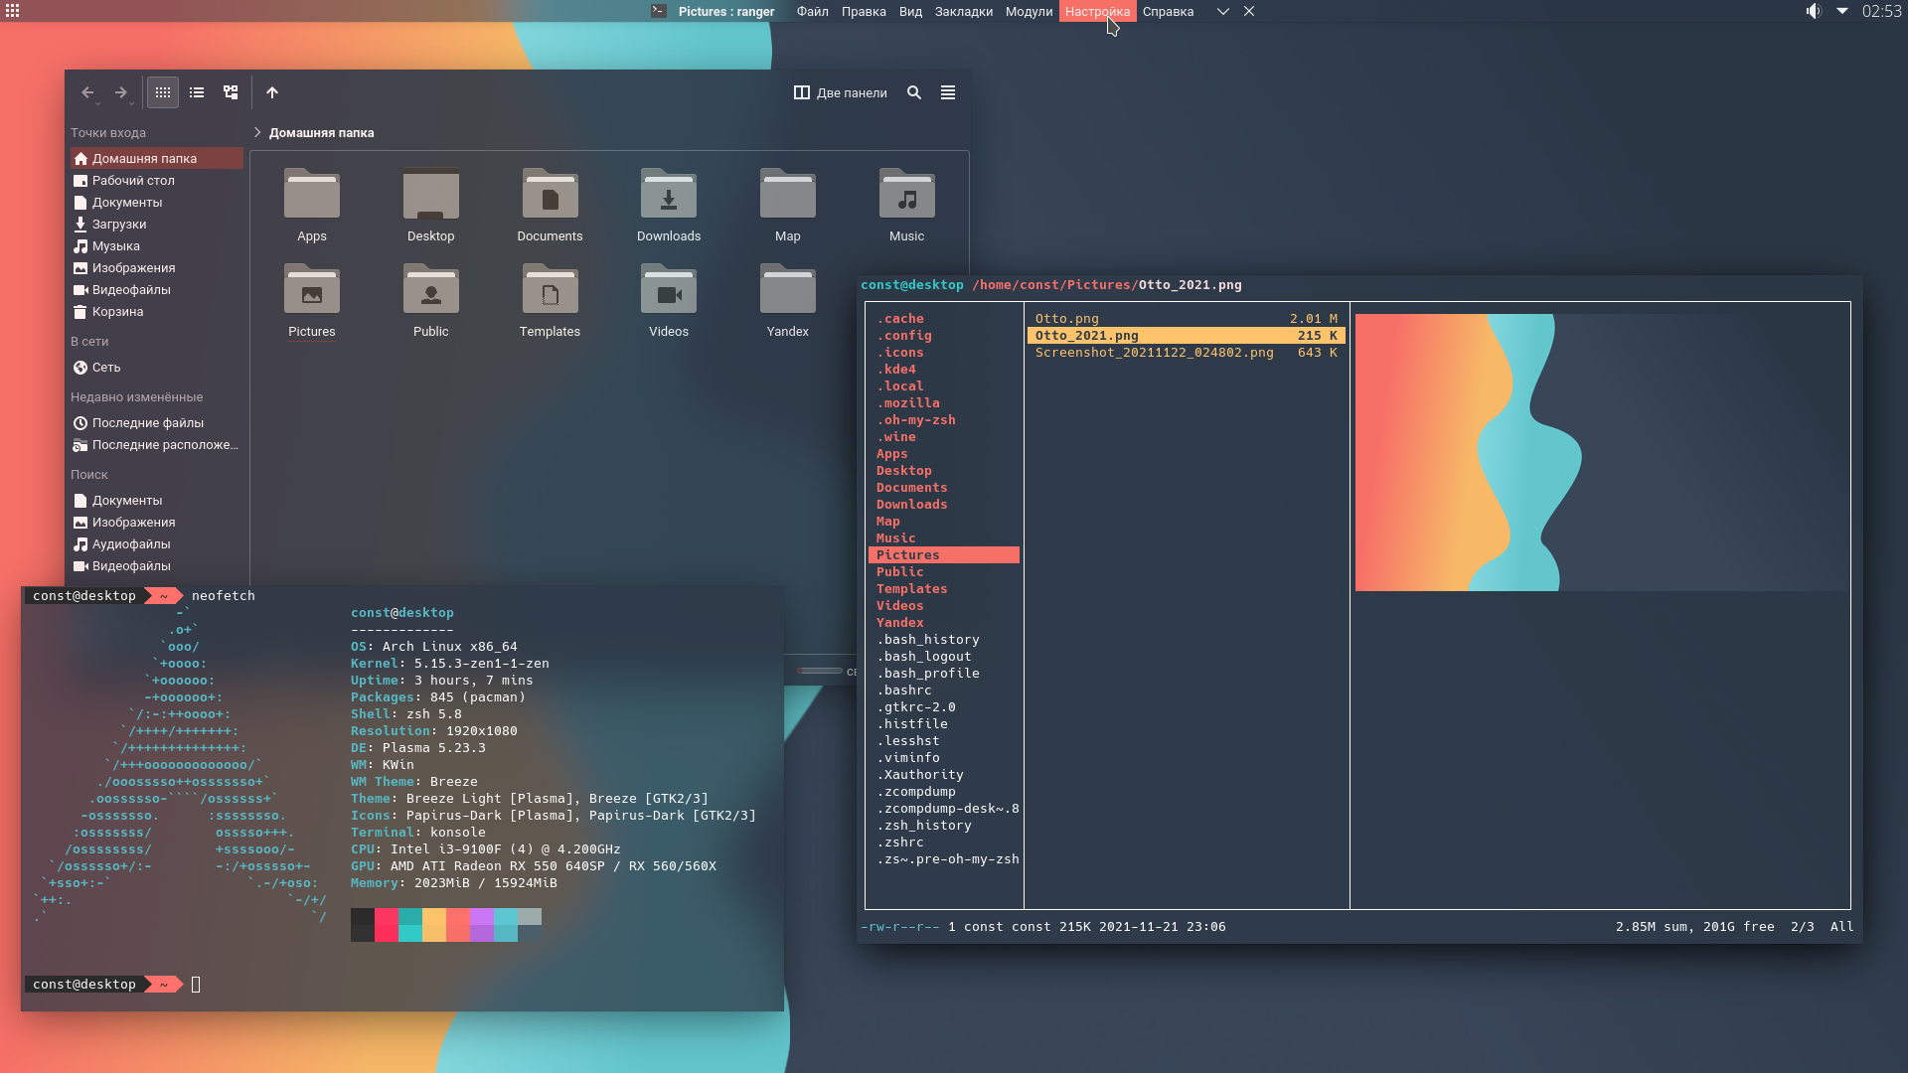
Task: Click breadcrumb chevron before Домашняя папка
Action: point(257,132)
